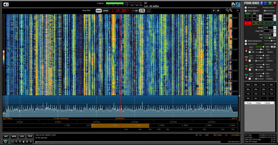Toggle the SNAP button
This screenshot has height=145, width=278.
pyautogui.click(x=99, y=11)
